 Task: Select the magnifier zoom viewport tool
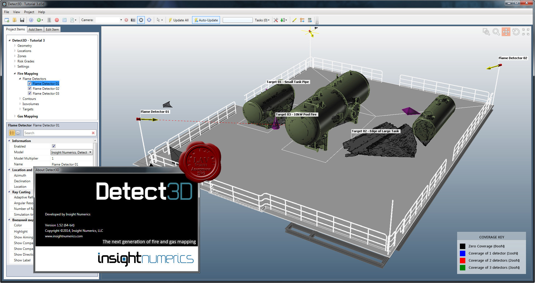pyautogui.click(x=496, y=32)
